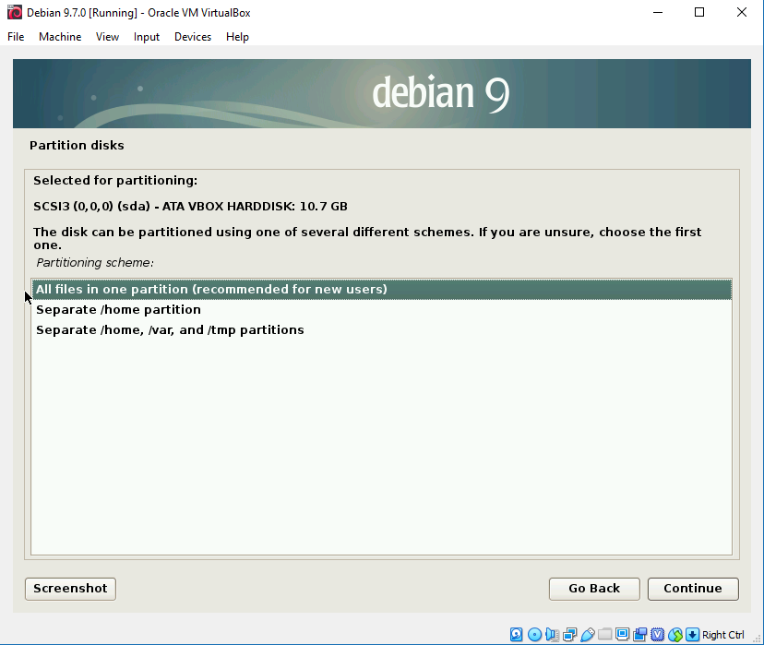The height and width of the screenshot is (645, 764).
Task: Select 'Separate /home, /var, and /tmp partitions'
Action: click(381, 330)
